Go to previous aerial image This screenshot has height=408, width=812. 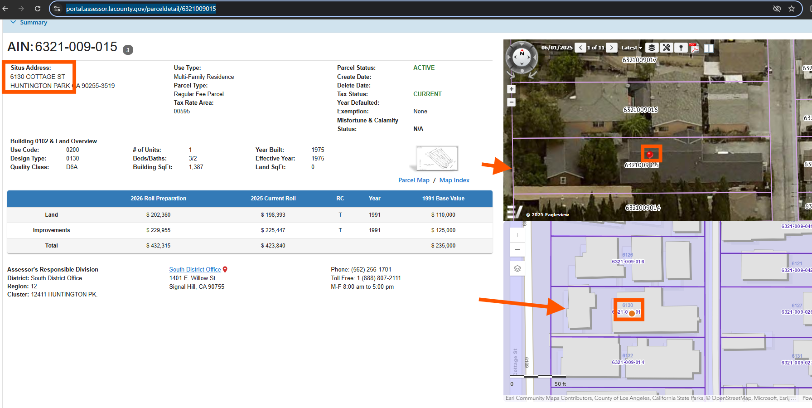click(580, 48)
